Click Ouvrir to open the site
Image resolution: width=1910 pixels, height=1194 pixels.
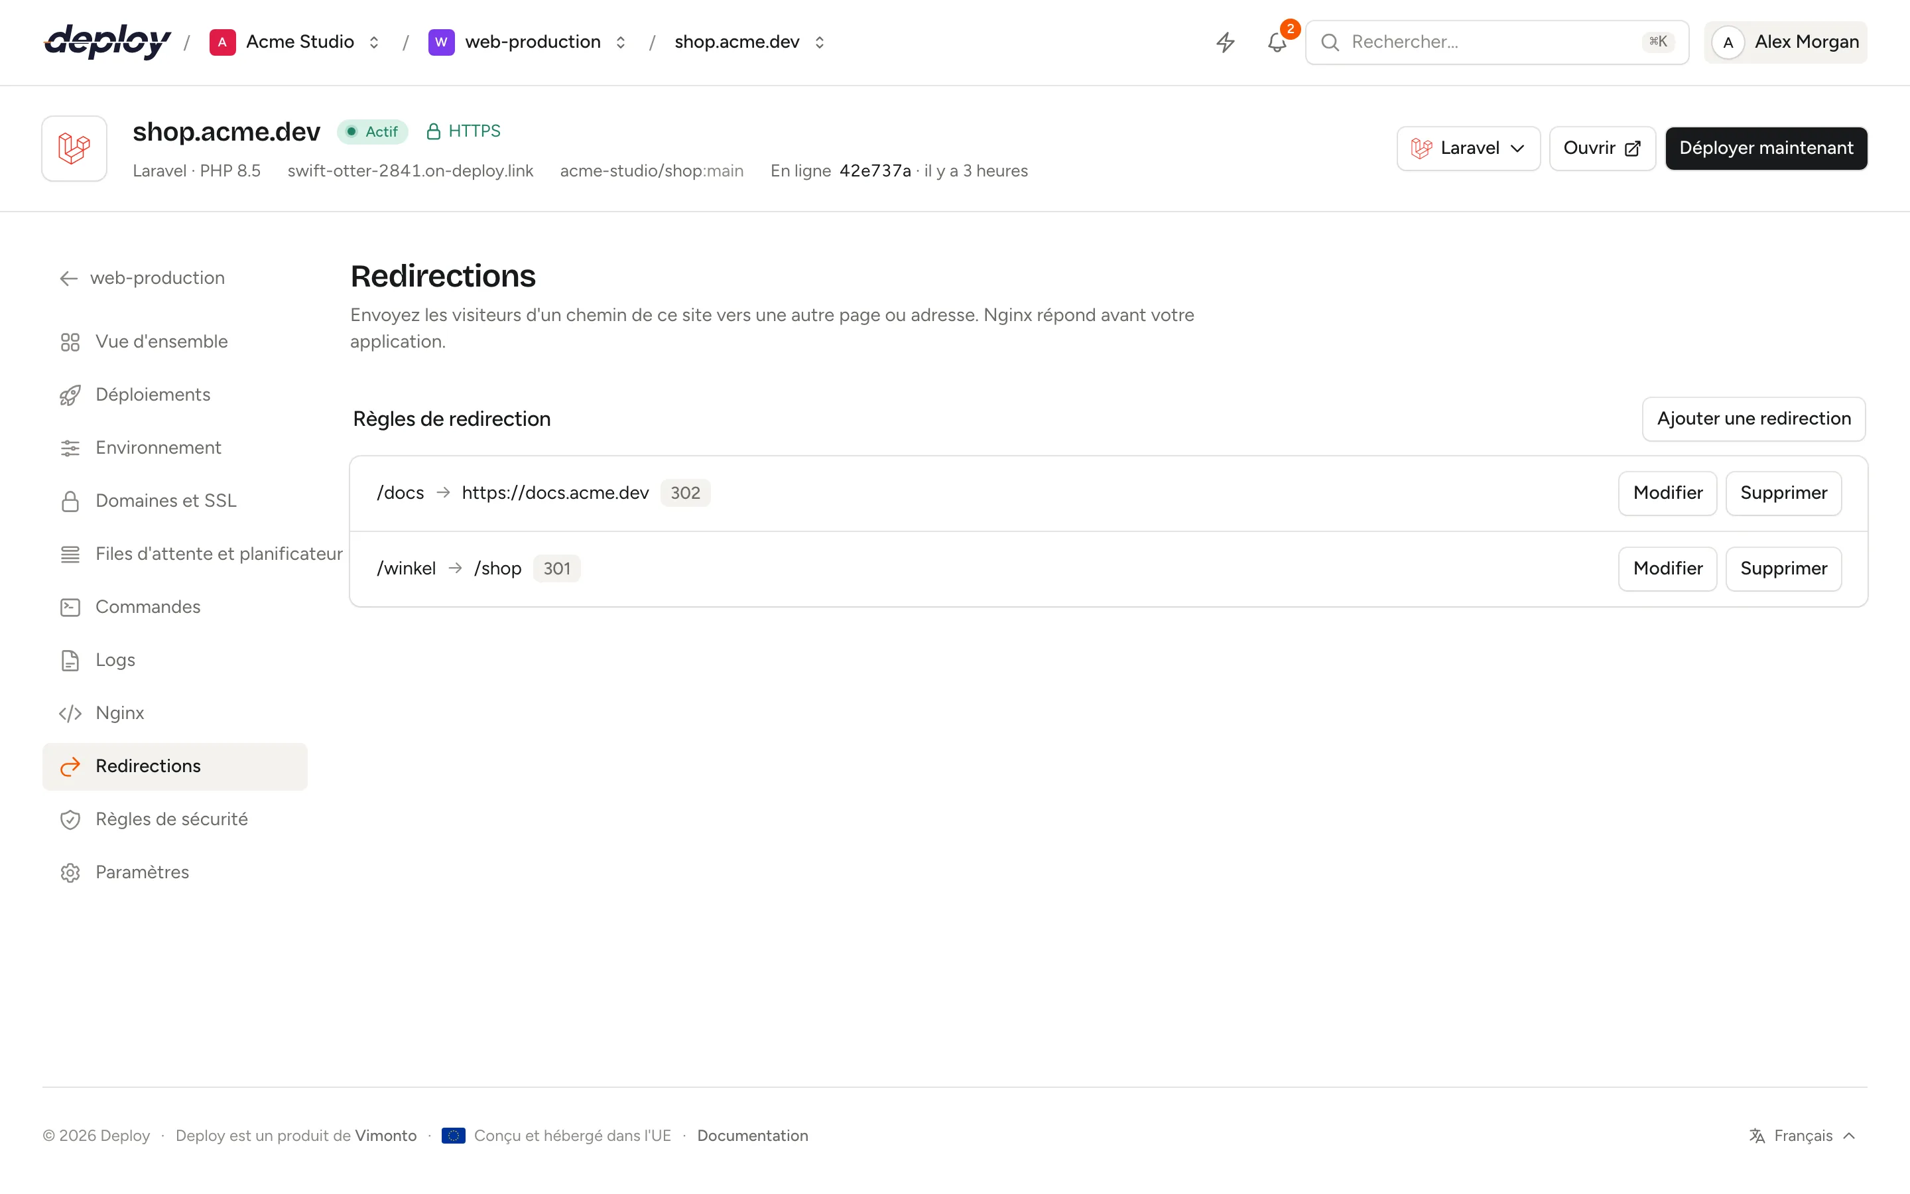(x=1602, y=149)
